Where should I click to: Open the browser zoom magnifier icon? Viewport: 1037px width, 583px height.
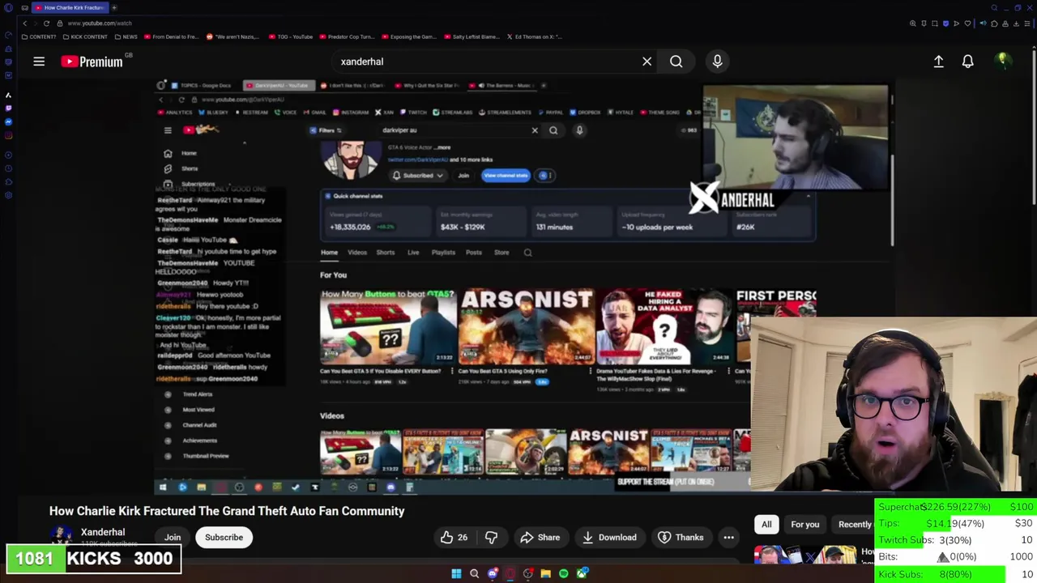coord(913,23)
